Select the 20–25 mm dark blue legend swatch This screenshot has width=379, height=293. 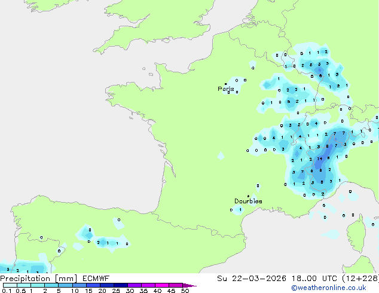107,285
